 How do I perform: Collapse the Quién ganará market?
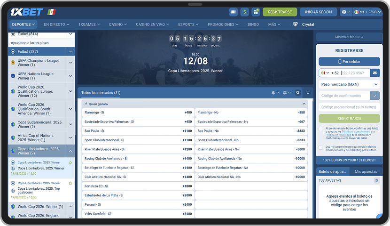click(304, 104)
